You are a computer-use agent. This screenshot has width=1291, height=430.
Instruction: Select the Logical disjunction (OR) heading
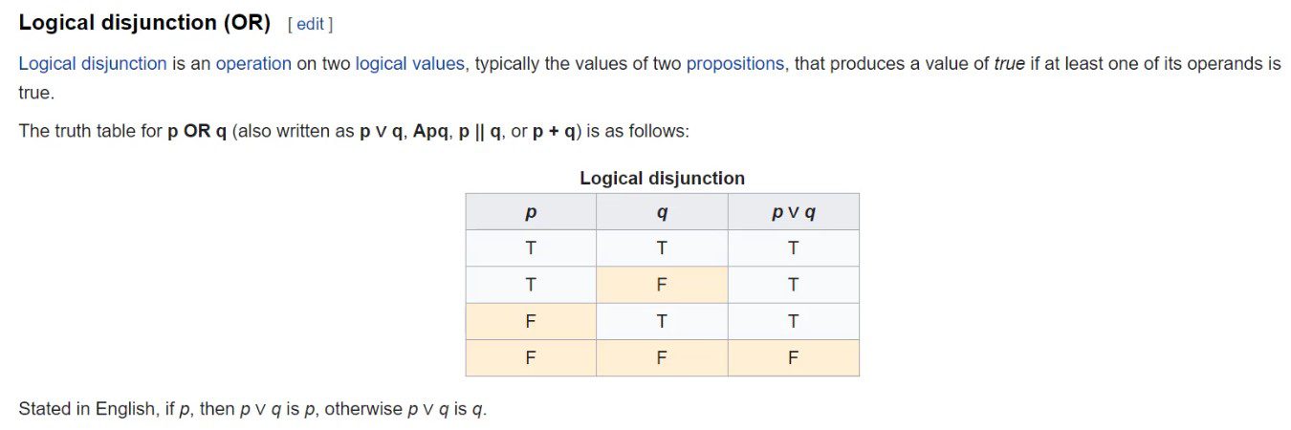(x=144, y=23)
